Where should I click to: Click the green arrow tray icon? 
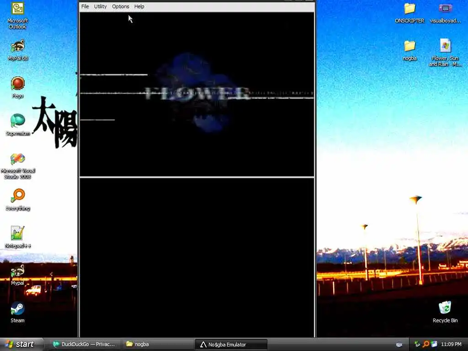[417, 344]
